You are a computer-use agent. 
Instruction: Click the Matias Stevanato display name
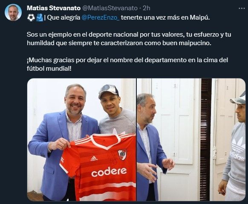pos(54,8)
